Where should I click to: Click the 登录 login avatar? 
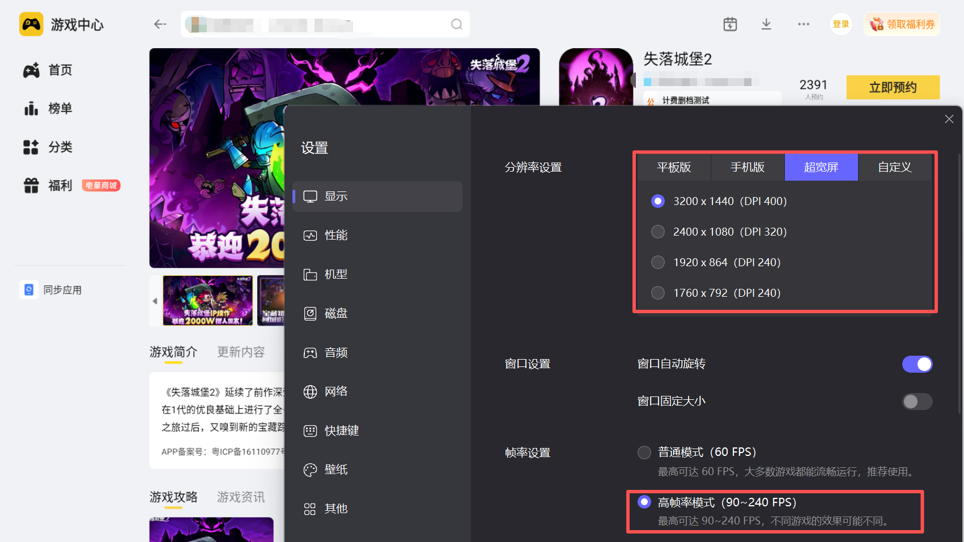841,24
